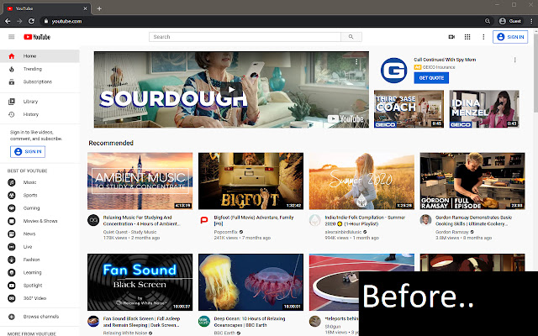Click the Gordon Ramsay channel avatar

[425, 220]
